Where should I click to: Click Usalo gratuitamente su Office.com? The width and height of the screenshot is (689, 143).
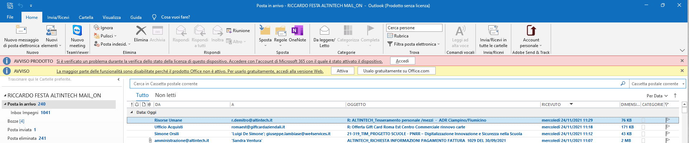point(396,71)
